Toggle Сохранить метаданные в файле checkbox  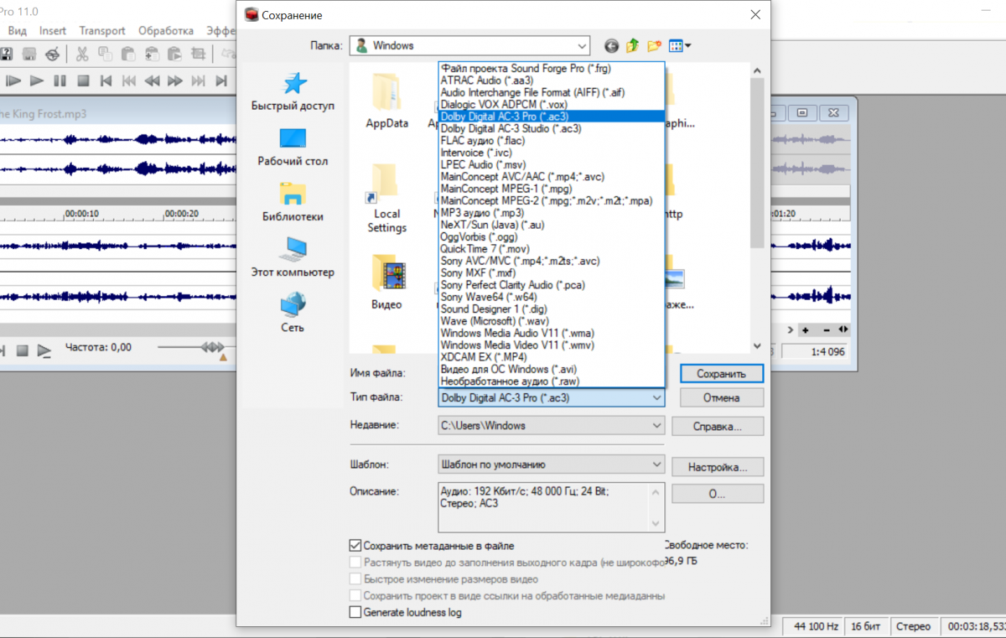[x=355, y=545]
